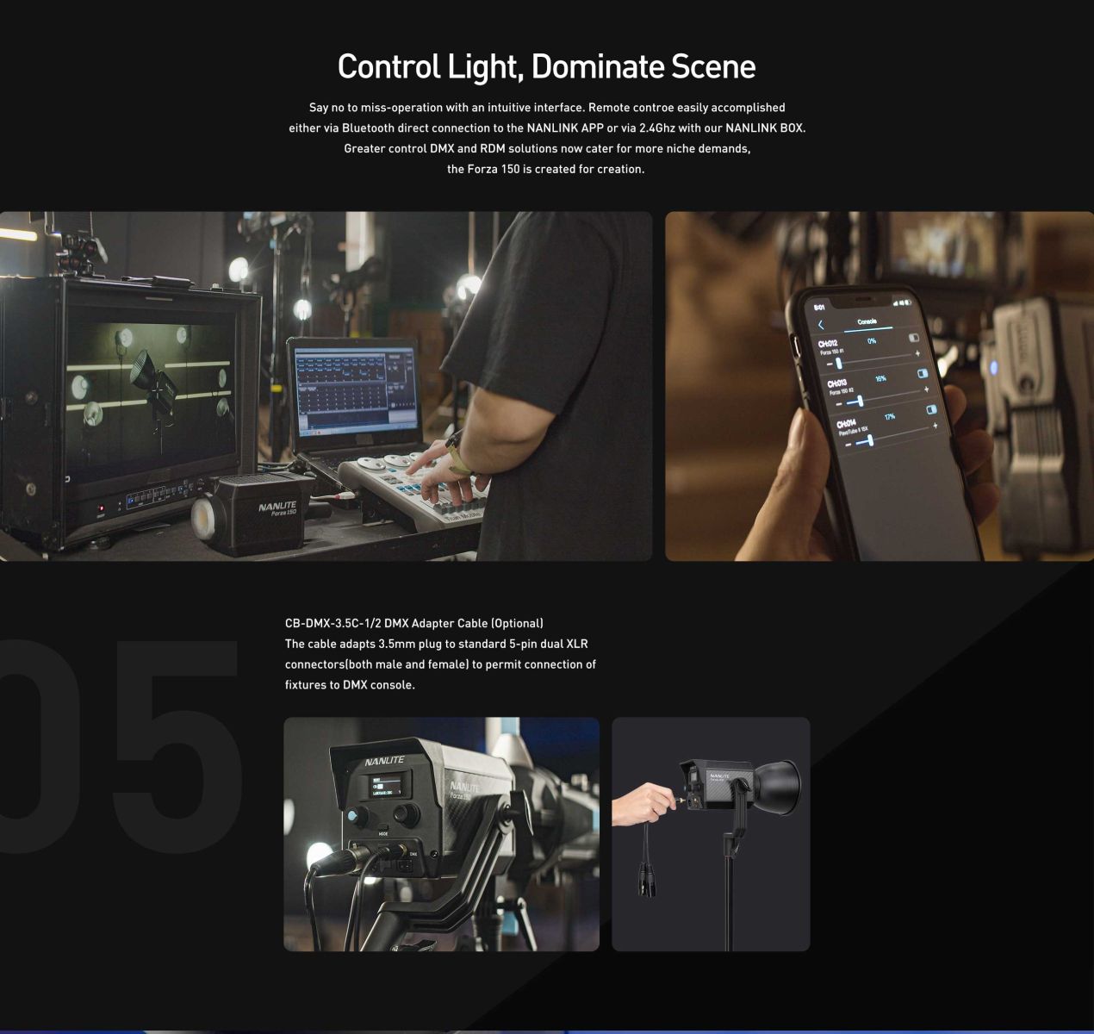Click the line starting "Say no to miss-operation"
Screen dimensions: 1094x1034
(x=547, y=108)
